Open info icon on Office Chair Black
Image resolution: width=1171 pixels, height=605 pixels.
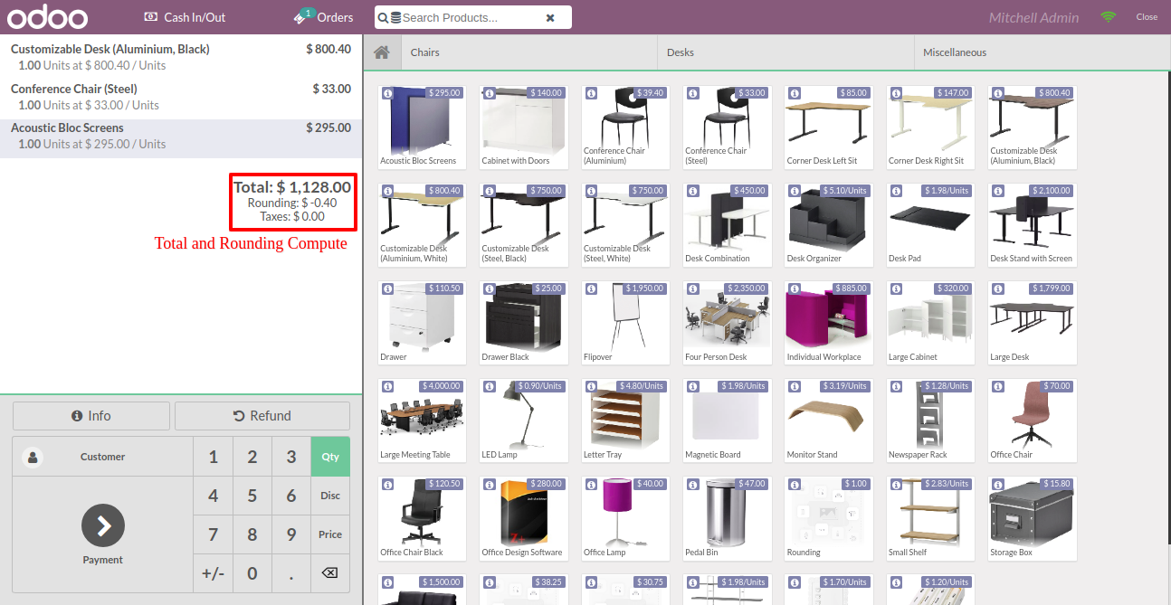point(387,484)
